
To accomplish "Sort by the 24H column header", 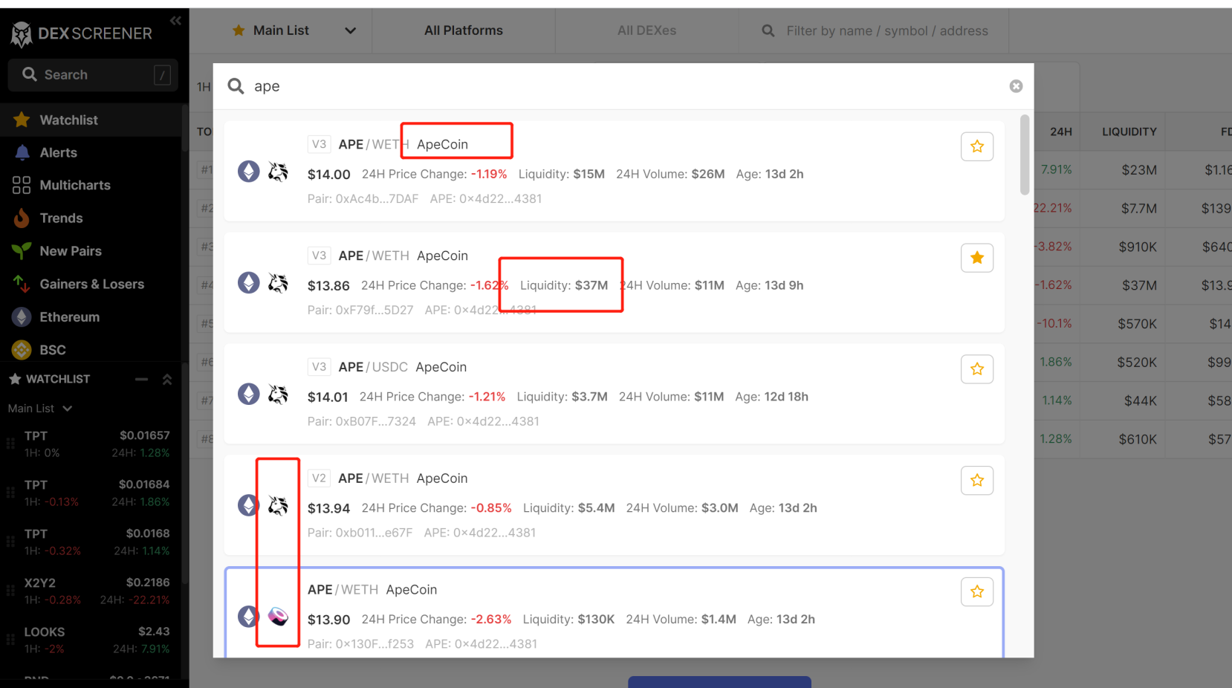I will [1060, 132].
